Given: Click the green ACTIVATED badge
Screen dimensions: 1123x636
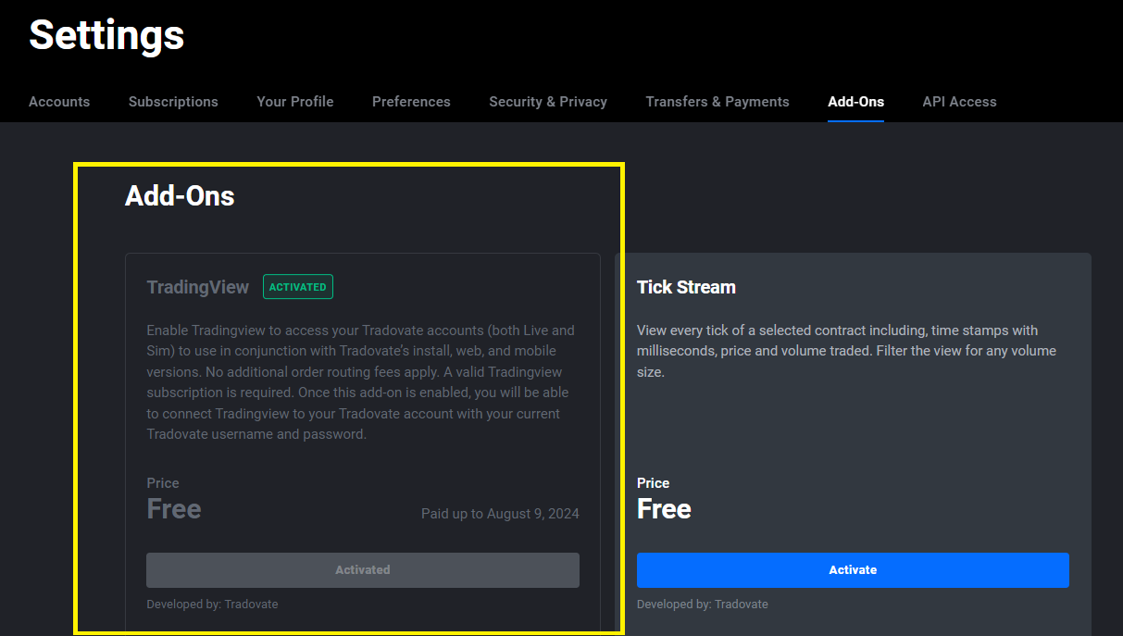Looking at the screenshot, I should pos(298,287).
